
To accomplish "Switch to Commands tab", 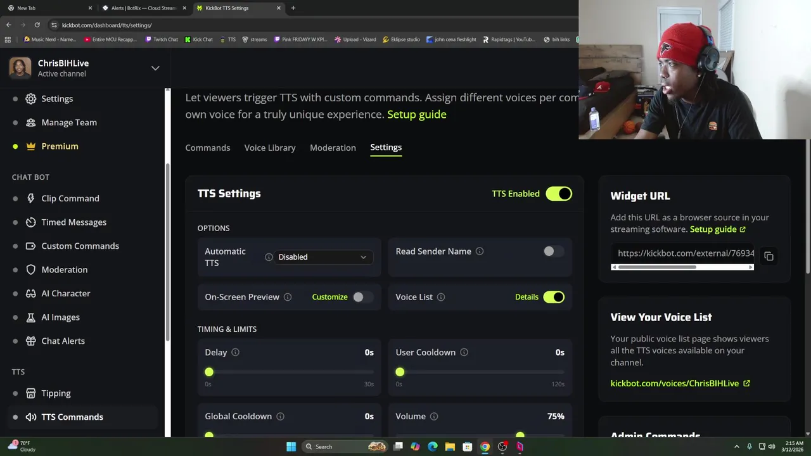I will click(x=208, y=148).
